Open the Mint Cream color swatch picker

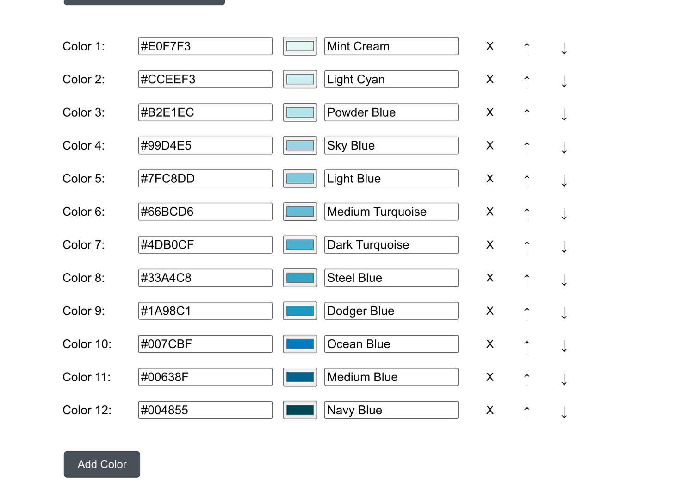pyautogui.click(x=300, y=46)
